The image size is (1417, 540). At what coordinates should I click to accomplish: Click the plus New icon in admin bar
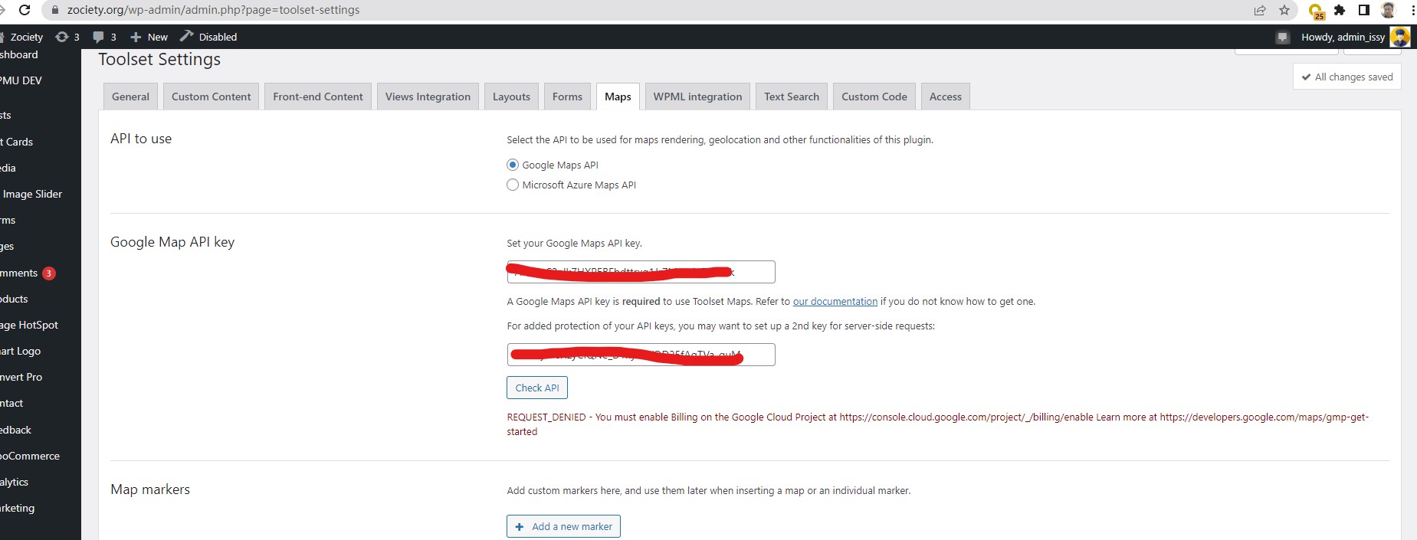coord(149,37)
